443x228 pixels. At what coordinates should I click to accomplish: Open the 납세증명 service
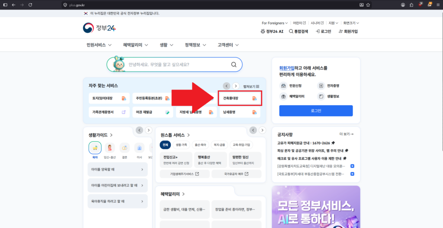coord(240,112)
